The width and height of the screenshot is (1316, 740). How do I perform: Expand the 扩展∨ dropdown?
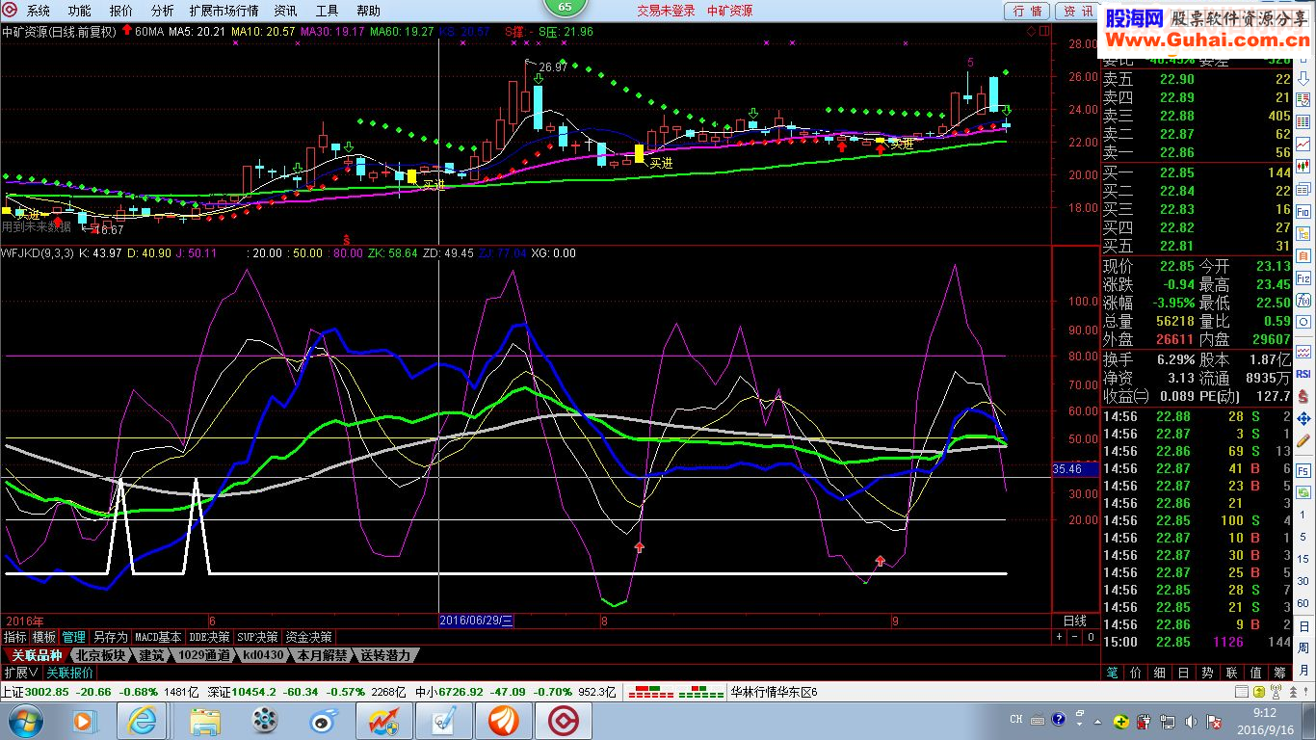pyautogui.click(x=21, y=673)
